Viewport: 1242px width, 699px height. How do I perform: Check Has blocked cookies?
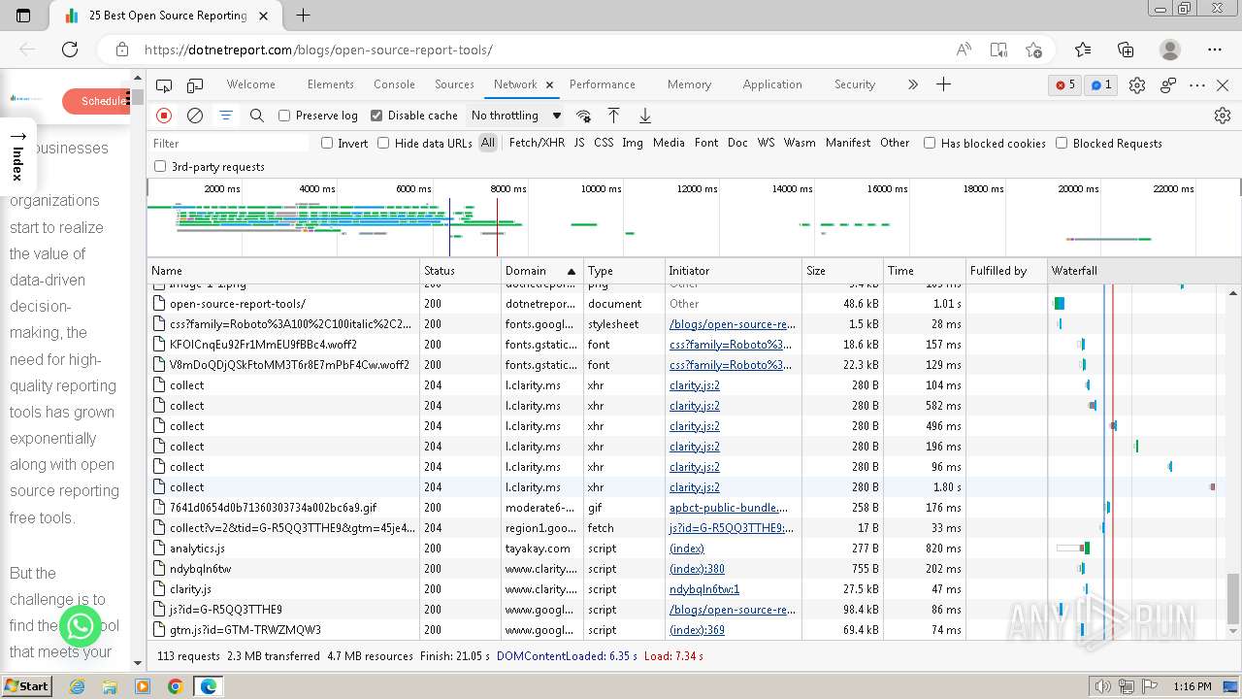[x=930, y=143]
